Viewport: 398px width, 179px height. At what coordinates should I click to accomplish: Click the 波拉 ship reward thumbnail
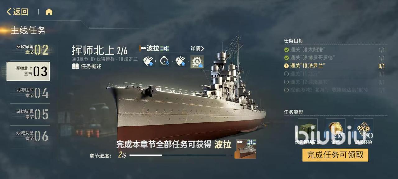click(x=246, y=149)
